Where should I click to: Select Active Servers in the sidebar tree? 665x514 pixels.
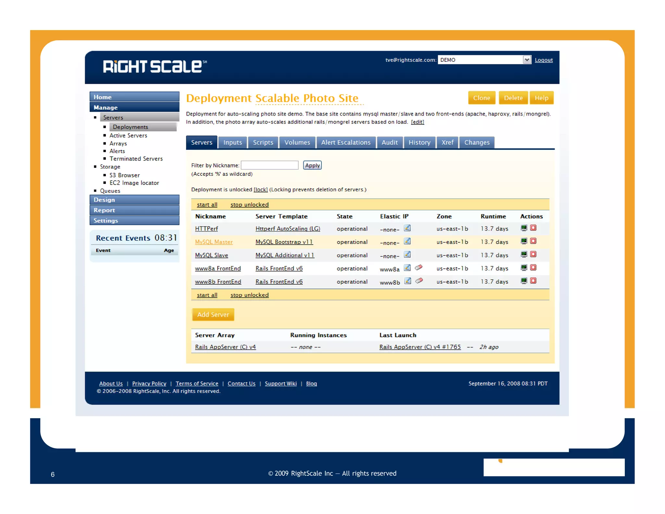coord(128,135)
